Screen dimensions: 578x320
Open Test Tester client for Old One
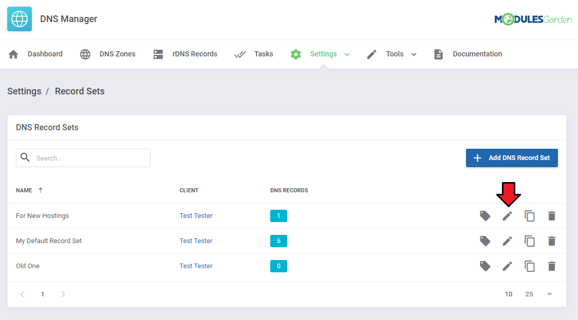click(196, 266)
